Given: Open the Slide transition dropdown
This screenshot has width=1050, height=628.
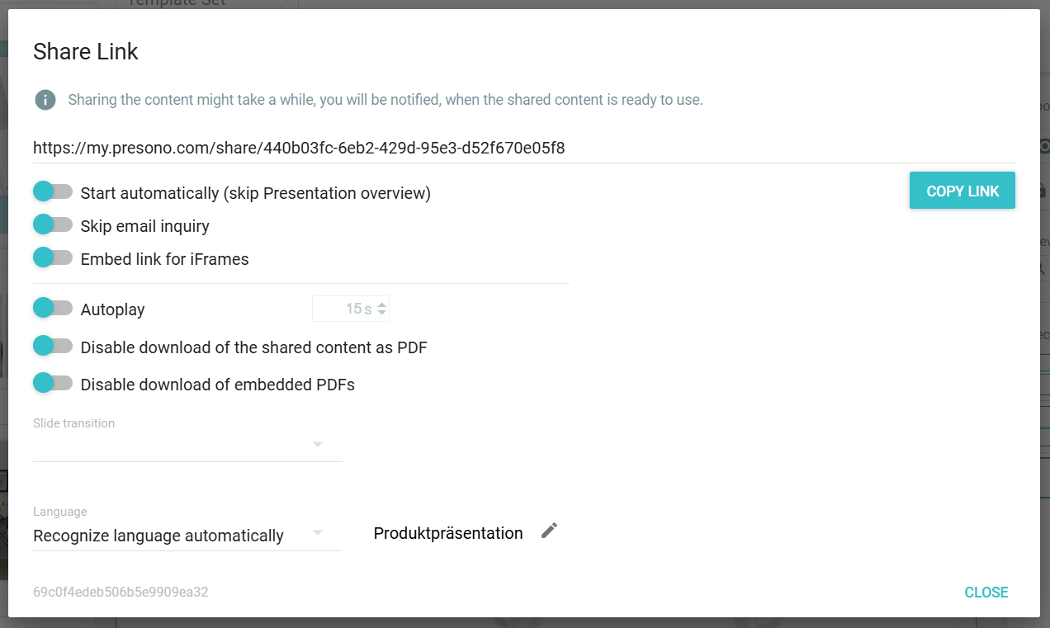Looking at the screenshot, I should point(187,445).
